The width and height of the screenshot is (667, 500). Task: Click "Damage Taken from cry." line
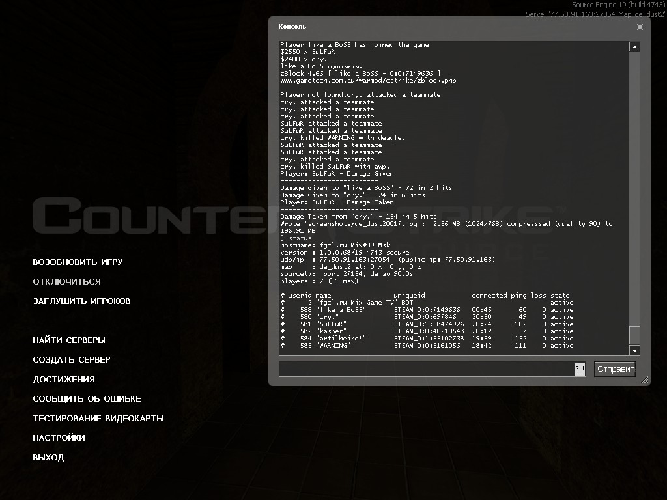pyautogui.click(x=358, y=216)
